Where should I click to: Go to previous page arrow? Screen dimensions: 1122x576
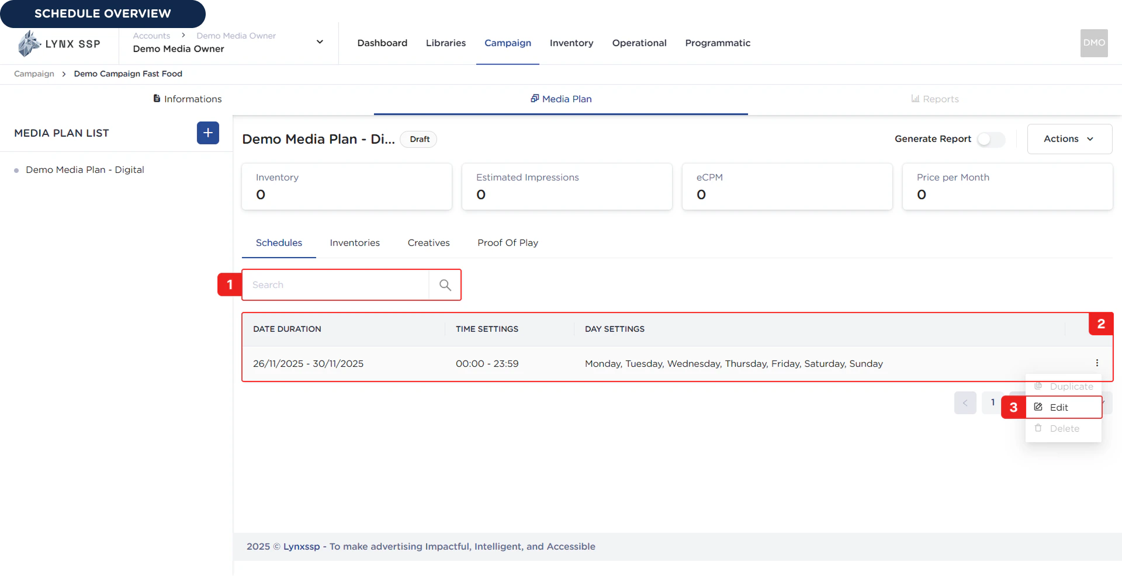point(965,402)
